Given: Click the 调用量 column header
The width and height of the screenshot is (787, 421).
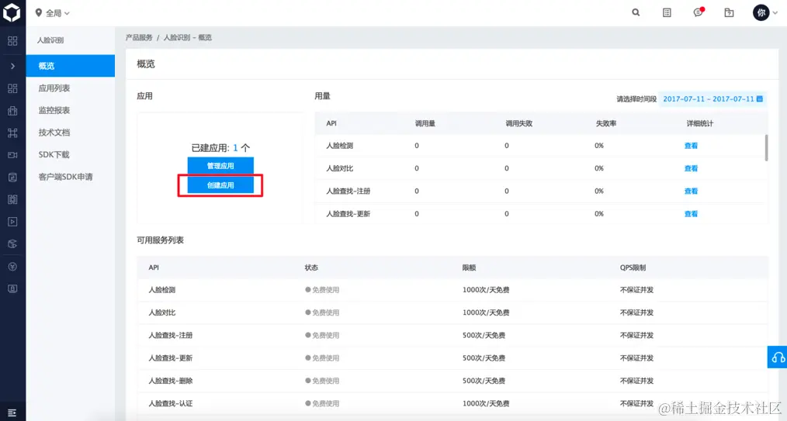Looking at the screenshot, I should (425, 123).
